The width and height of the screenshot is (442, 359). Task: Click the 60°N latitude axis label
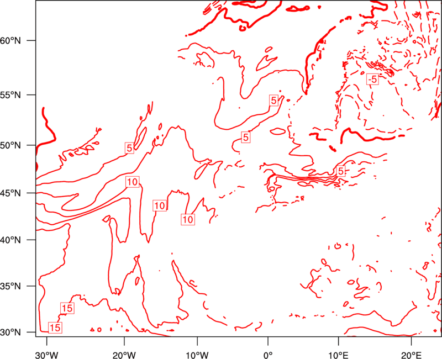[x=10, y=41]
